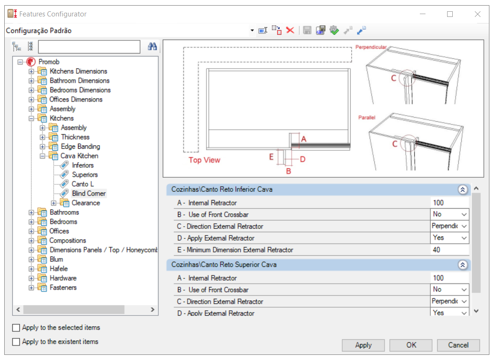Click the folder icon beside Clearance
This screenshot has width=496, height=361.
click(64, 203)
